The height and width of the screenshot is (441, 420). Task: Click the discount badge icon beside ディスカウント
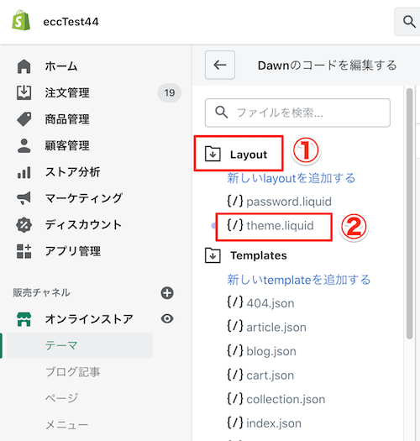pyautogui.click(x=24, y=225)
